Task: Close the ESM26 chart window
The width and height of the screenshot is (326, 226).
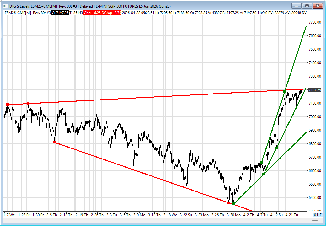Action: (x=318, y=6)
